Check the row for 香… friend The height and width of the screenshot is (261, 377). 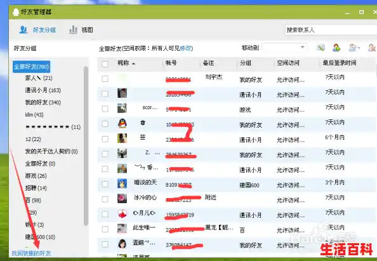point(105,169)
